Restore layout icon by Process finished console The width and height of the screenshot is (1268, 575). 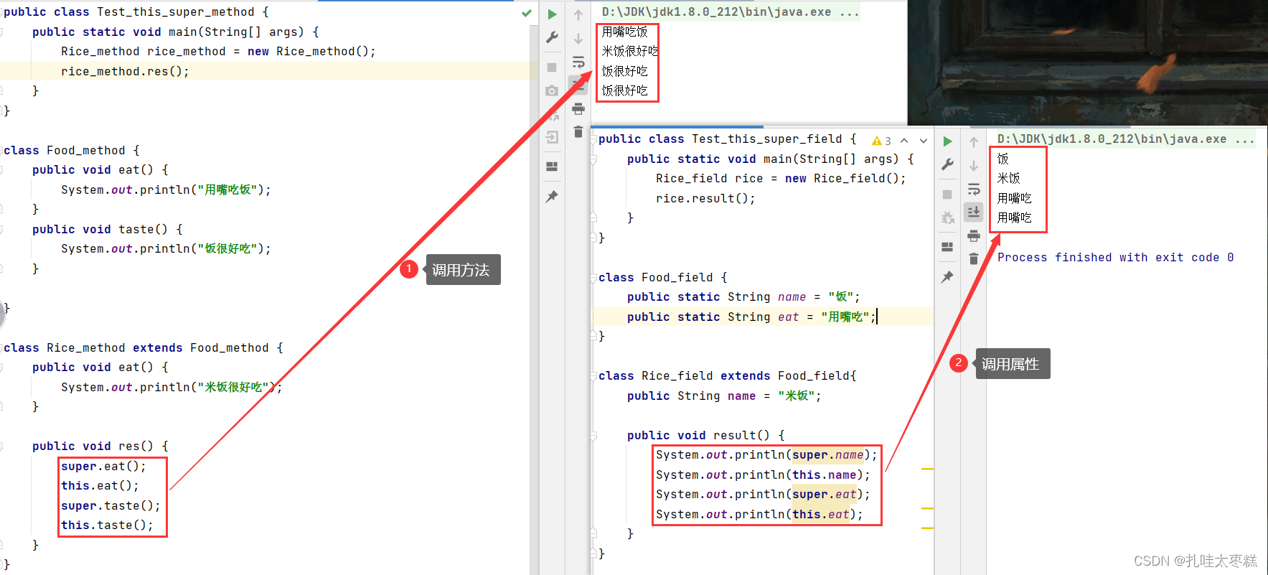[947, 247]
